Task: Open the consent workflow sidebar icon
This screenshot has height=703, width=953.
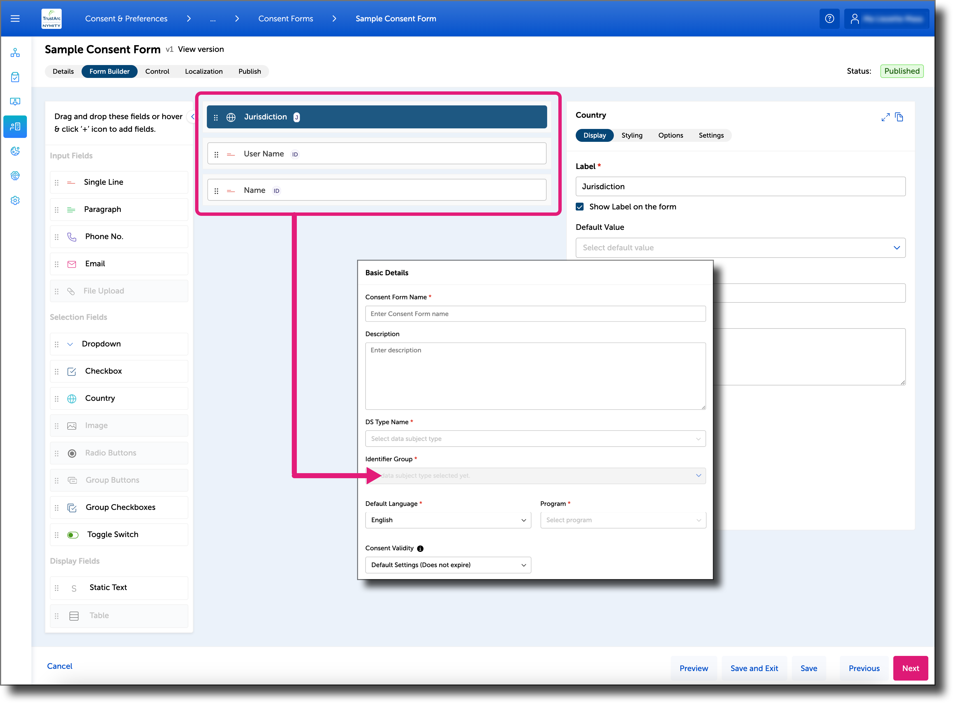Action: [15, 52]
